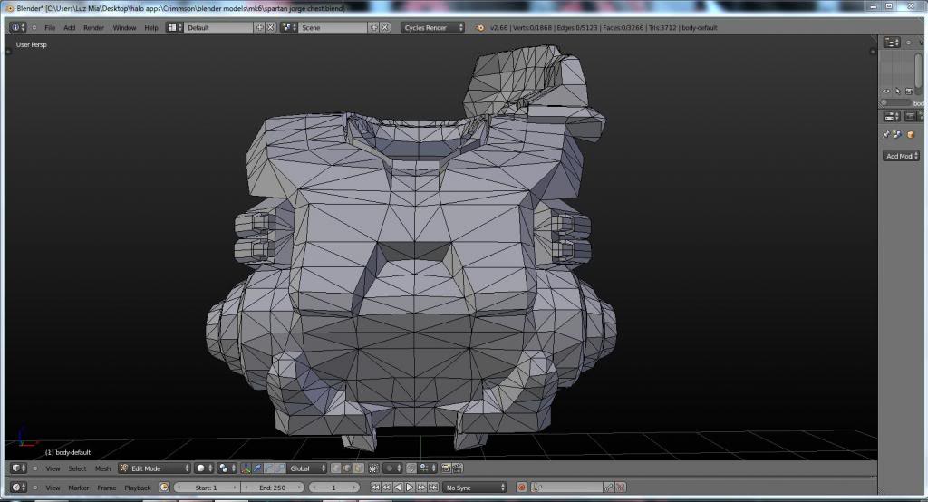Image resolution: width=928 pixels, height=502 pixels.
Task: Open the Info editor type selector
Action: [18, 27]
